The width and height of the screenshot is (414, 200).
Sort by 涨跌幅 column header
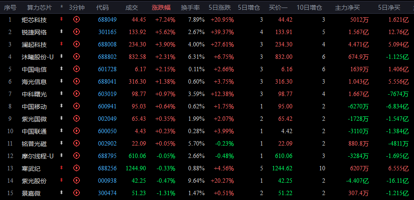coord(161,8)
